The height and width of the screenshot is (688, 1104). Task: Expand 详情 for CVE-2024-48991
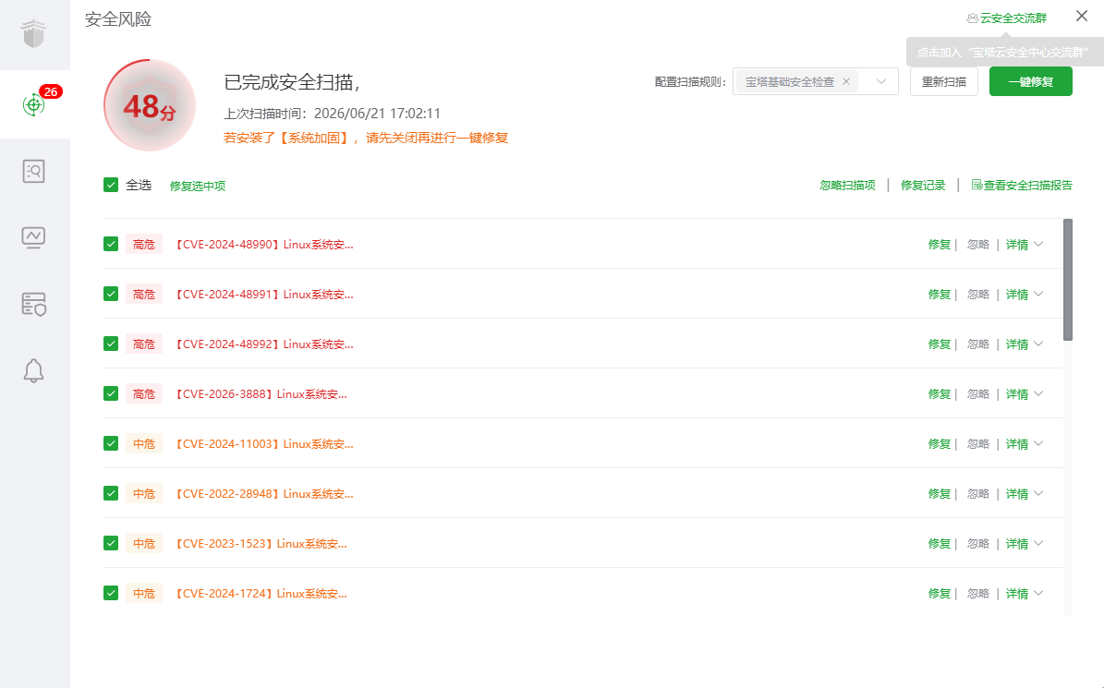point(1025,294)
